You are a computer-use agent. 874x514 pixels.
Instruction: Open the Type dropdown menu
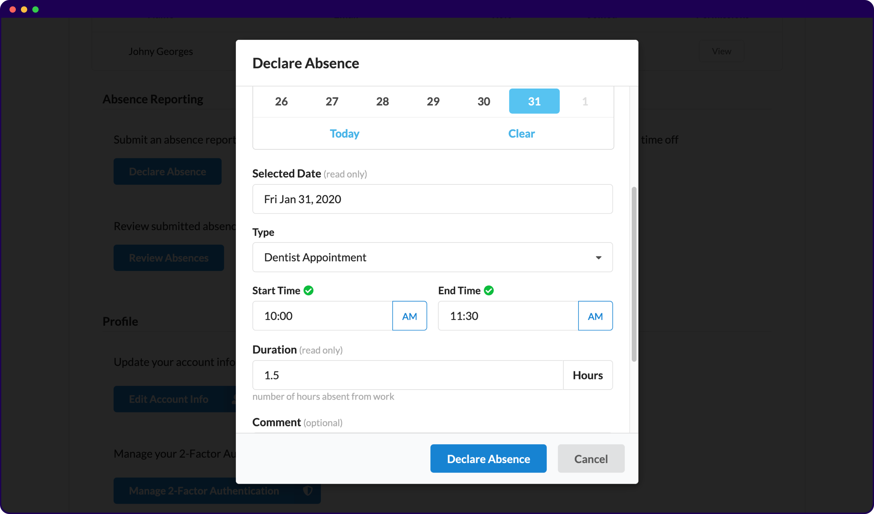(432, 257)
